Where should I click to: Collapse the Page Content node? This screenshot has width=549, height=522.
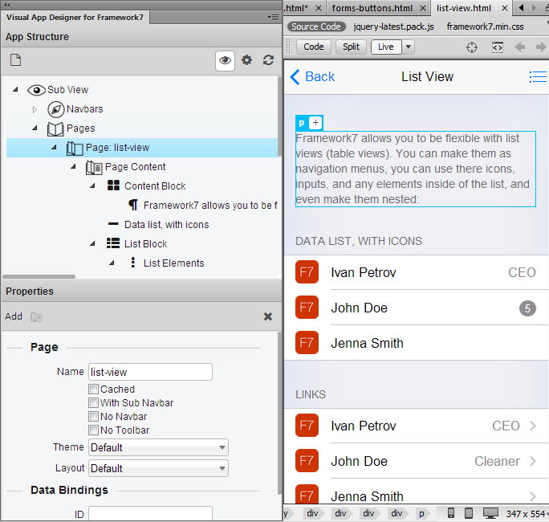[73, 167]
